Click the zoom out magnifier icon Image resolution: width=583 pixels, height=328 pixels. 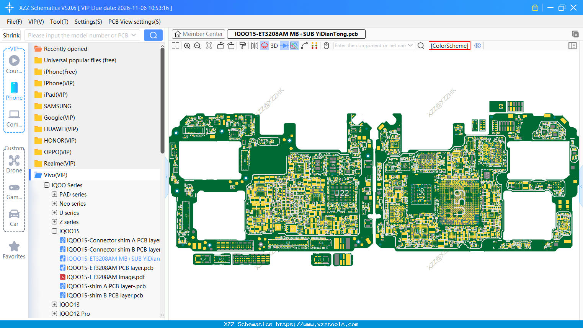tap(198, 46)
